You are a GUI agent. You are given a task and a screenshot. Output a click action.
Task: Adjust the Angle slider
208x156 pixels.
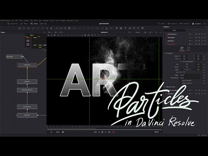(x=187, y=70)
